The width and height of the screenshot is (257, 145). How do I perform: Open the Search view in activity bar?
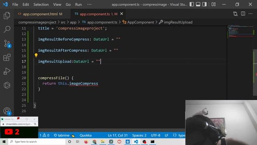pyautogui.click(x=7, y=29)
